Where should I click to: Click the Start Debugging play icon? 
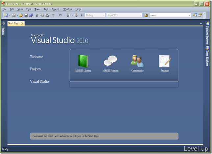(82, 15)
